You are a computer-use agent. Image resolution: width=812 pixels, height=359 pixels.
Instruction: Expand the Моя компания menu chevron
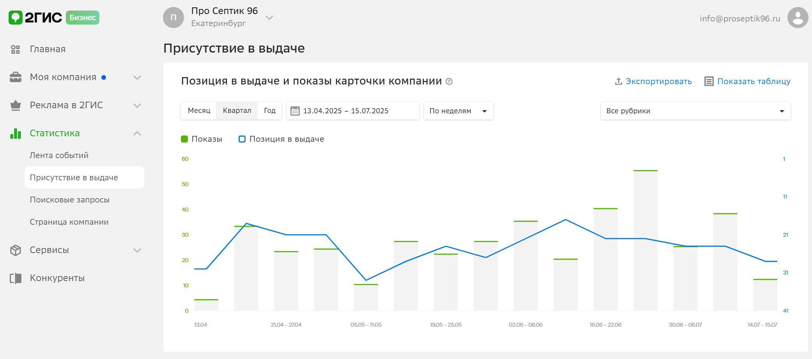click(x=137, y=77)
